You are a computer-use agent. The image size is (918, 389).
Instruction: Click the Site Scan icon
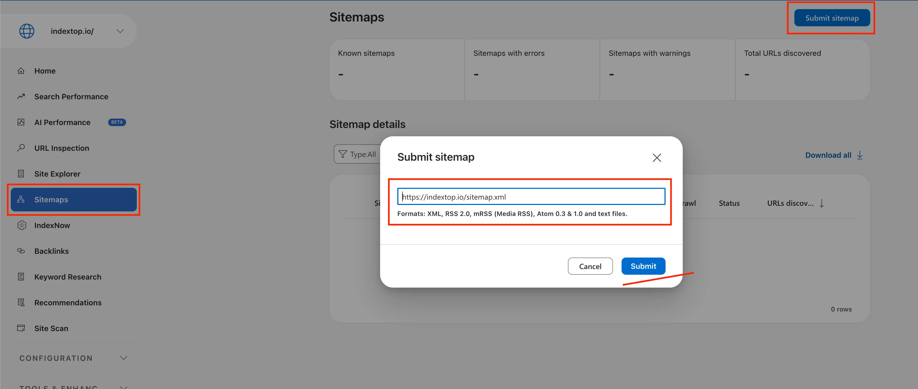tap(21, 328)
